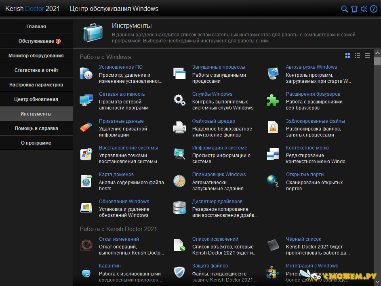
Task: Open the Автозагрузка Windows link
Action: pyautogui.click(x=312, y=67)
